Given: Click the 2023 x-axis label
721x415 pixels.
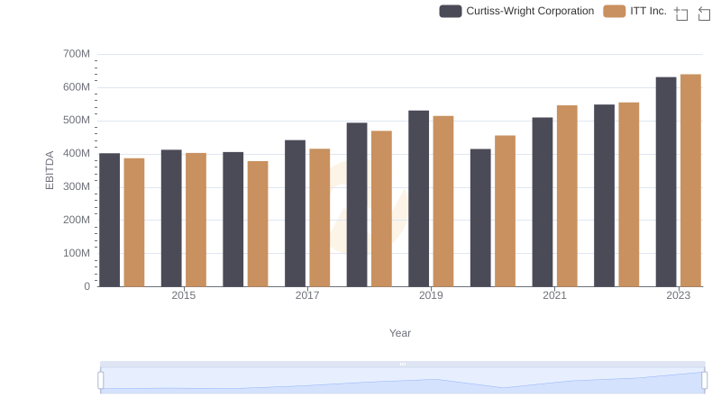Looking at the screenshot, I should pos(679,295).
